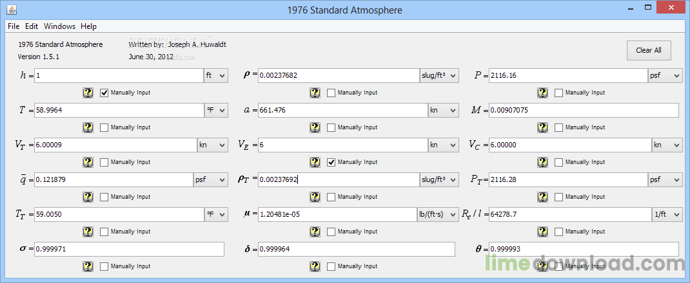Image resolution: width=690 pixels, height=283 pixels.
Task: Click the delta δ value field
Action: tap(357, 250)
